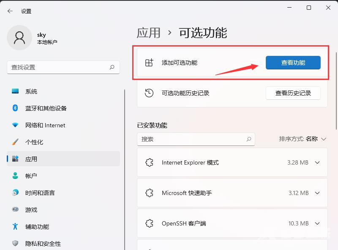Screen dimensions: 338x250
Task: Click the Personalization paintbrush icon
Action: pos(15,142)
